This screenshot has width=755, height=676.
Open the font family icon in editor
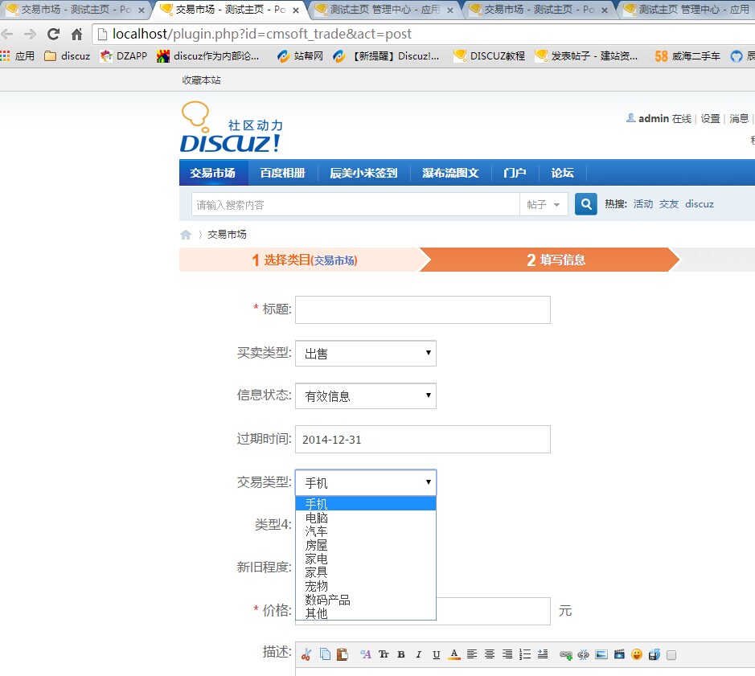point(366,654)
